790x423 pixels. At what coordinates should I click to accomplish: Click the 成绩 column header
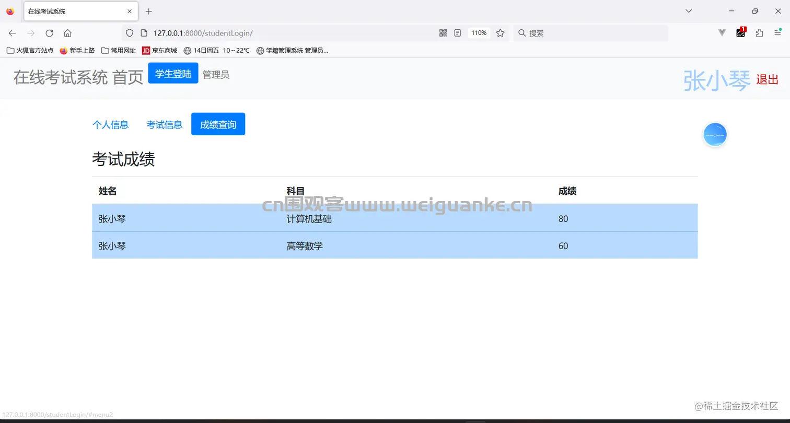(x=567, y=191)
